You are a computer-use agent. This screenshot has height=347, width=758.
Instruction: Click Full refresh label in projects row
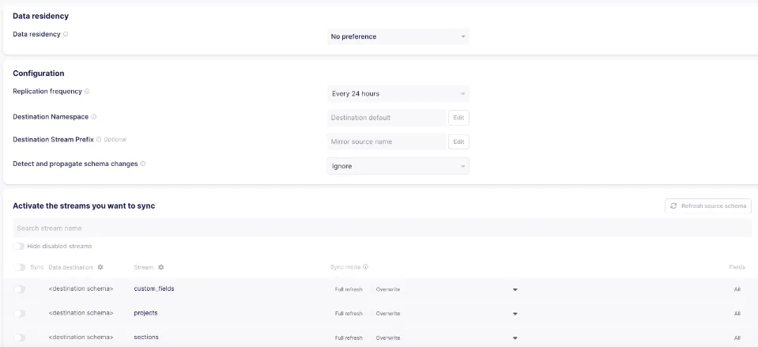[349, 314]
